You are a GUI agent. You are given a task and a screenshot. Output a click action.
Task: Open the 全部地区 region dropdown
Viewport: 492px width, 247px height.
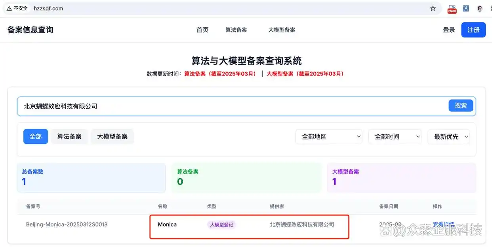coord(329,136)
